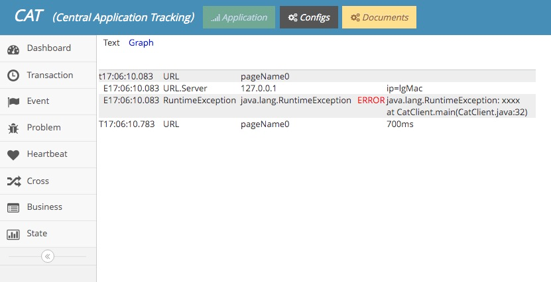Click the CAT logo title

[x=29, y=16]
